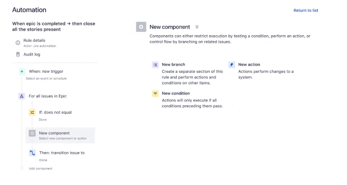
Task: Click the New condition filter icon
Action: pyautogui.click(x=155, y=94)
